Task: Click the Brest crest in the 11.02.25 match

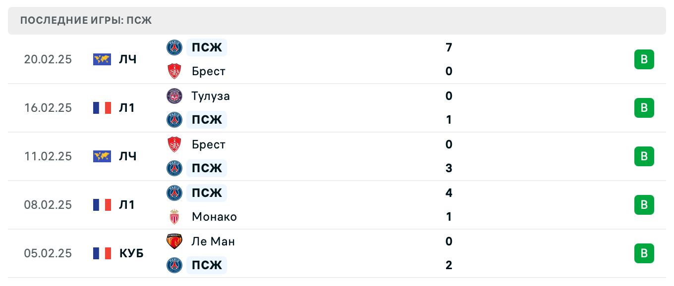Action: point(174,144)
